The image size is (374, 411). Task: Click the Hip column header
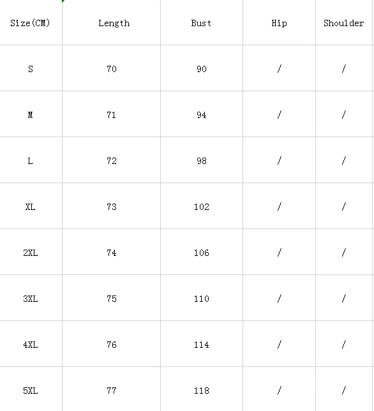coord(279,22)
